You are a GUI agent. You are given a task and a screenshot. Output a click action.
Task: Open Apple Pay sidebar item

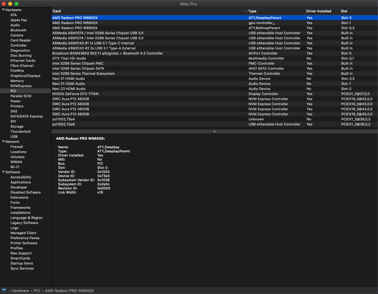click(19, 20)
